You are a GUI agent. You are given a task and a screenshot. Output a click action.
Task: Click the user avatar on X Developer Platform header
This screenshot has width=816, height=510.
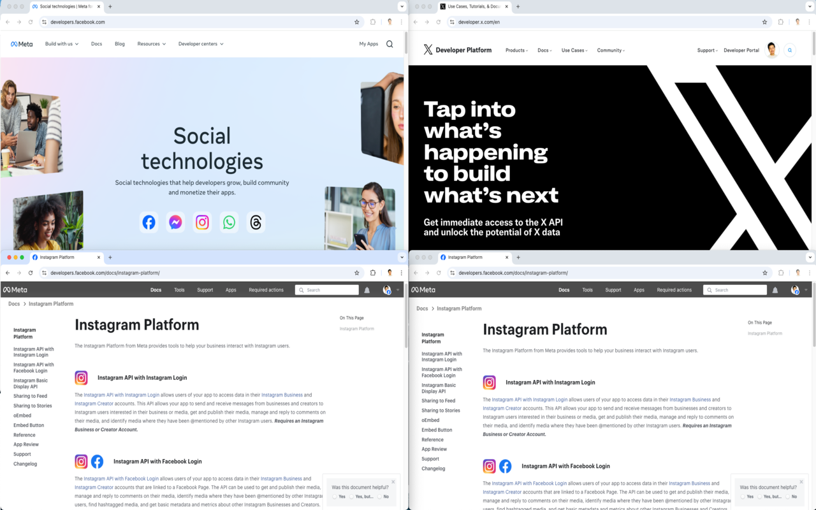click(771, 50)
